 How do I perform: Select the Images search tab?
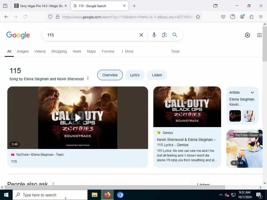pyautogui.click(x=23, y=51)
